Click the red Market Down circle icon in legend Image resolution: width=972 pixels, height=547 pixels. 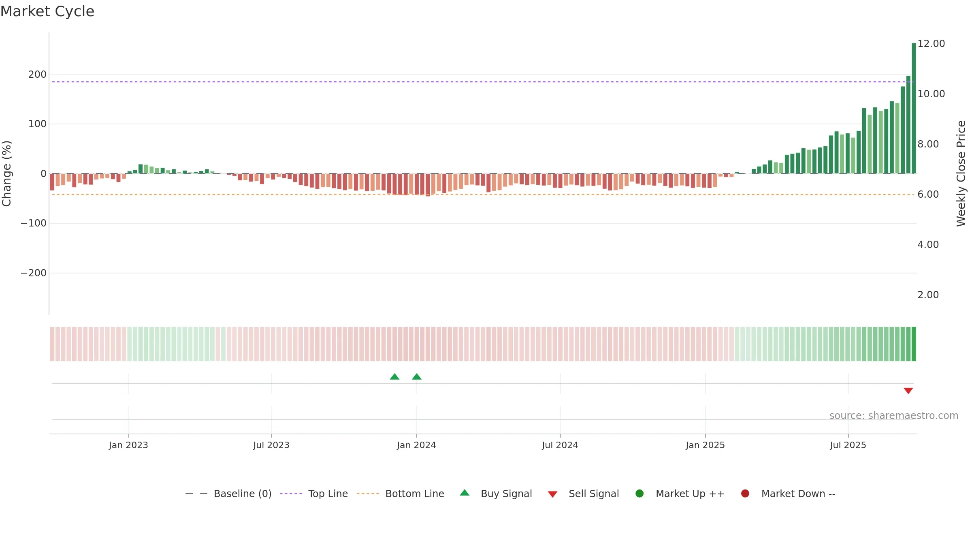click(x=745, y=494)
